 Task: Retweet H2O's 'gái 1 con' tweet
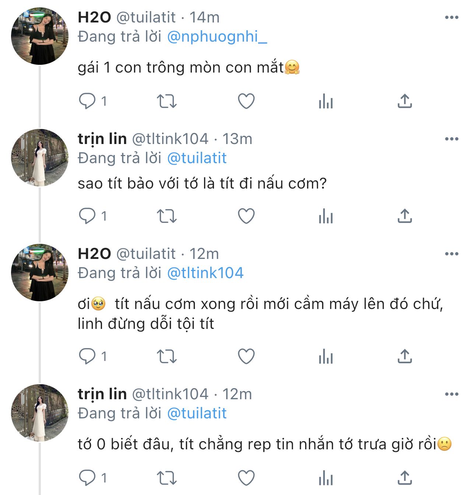click(x=167, y=101)
